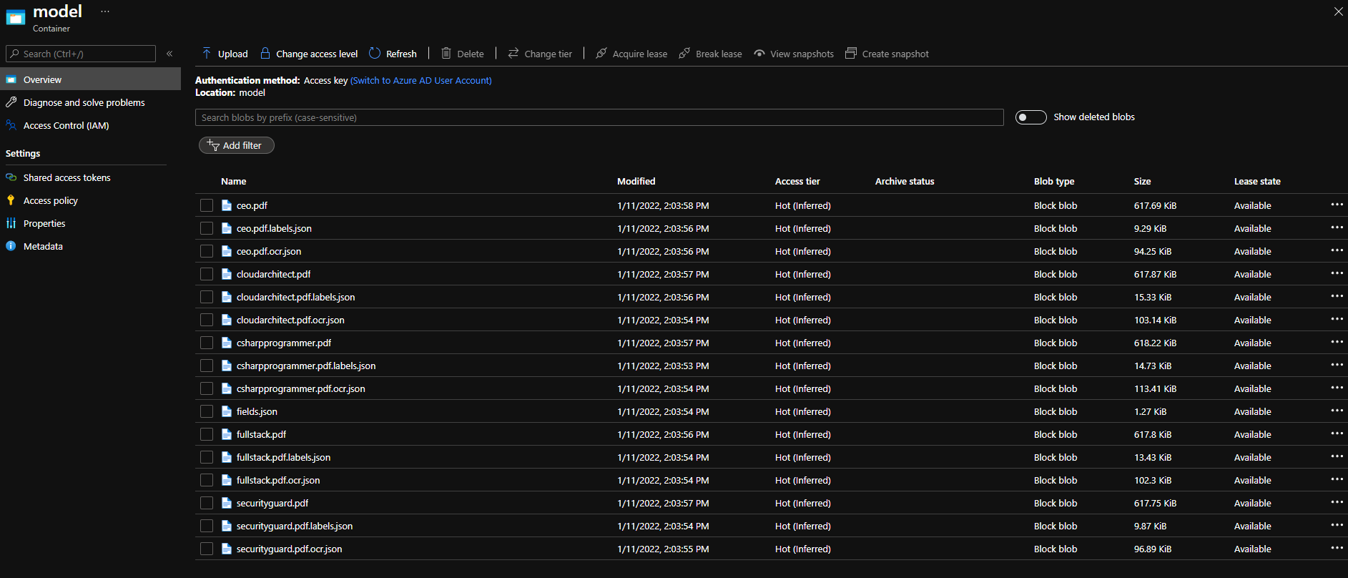Check the box for fields.json
Screen dimensions: 1348x578
pos(207,411)
